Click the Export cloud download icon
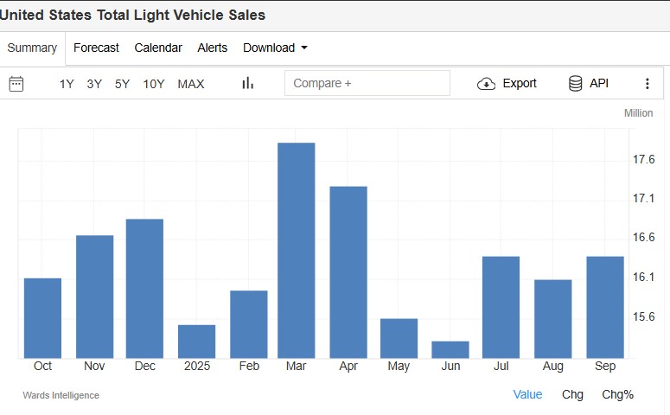 (487, 84)
